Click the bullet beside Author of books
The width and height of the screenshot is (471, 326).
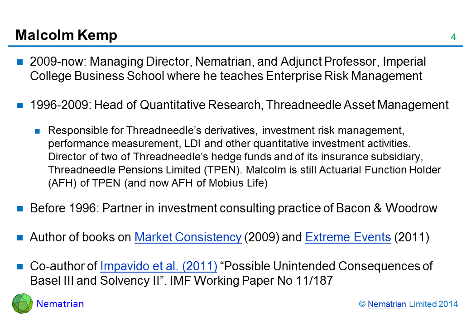pyautogui.click(x=20, y=238)
